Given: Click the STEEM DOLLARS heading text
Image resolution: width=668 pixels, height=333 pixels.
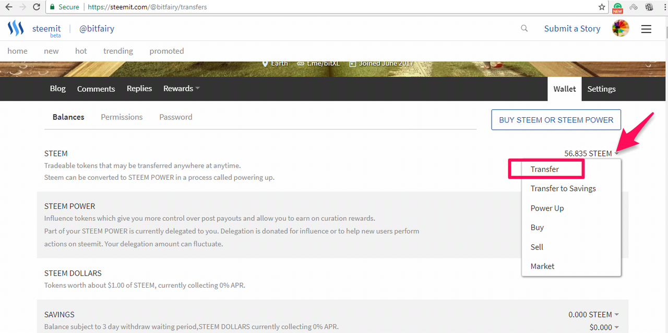Looking at the screenshot, I should pyautogui.click(x=73, y=273).
